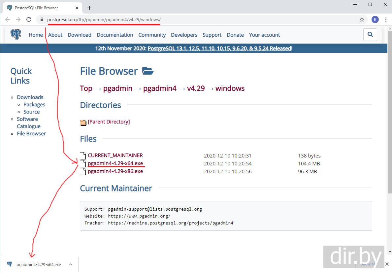Open a new browser tab
Image resolution: width=392 pixels, height=273 pixels.
click(89, 8)
